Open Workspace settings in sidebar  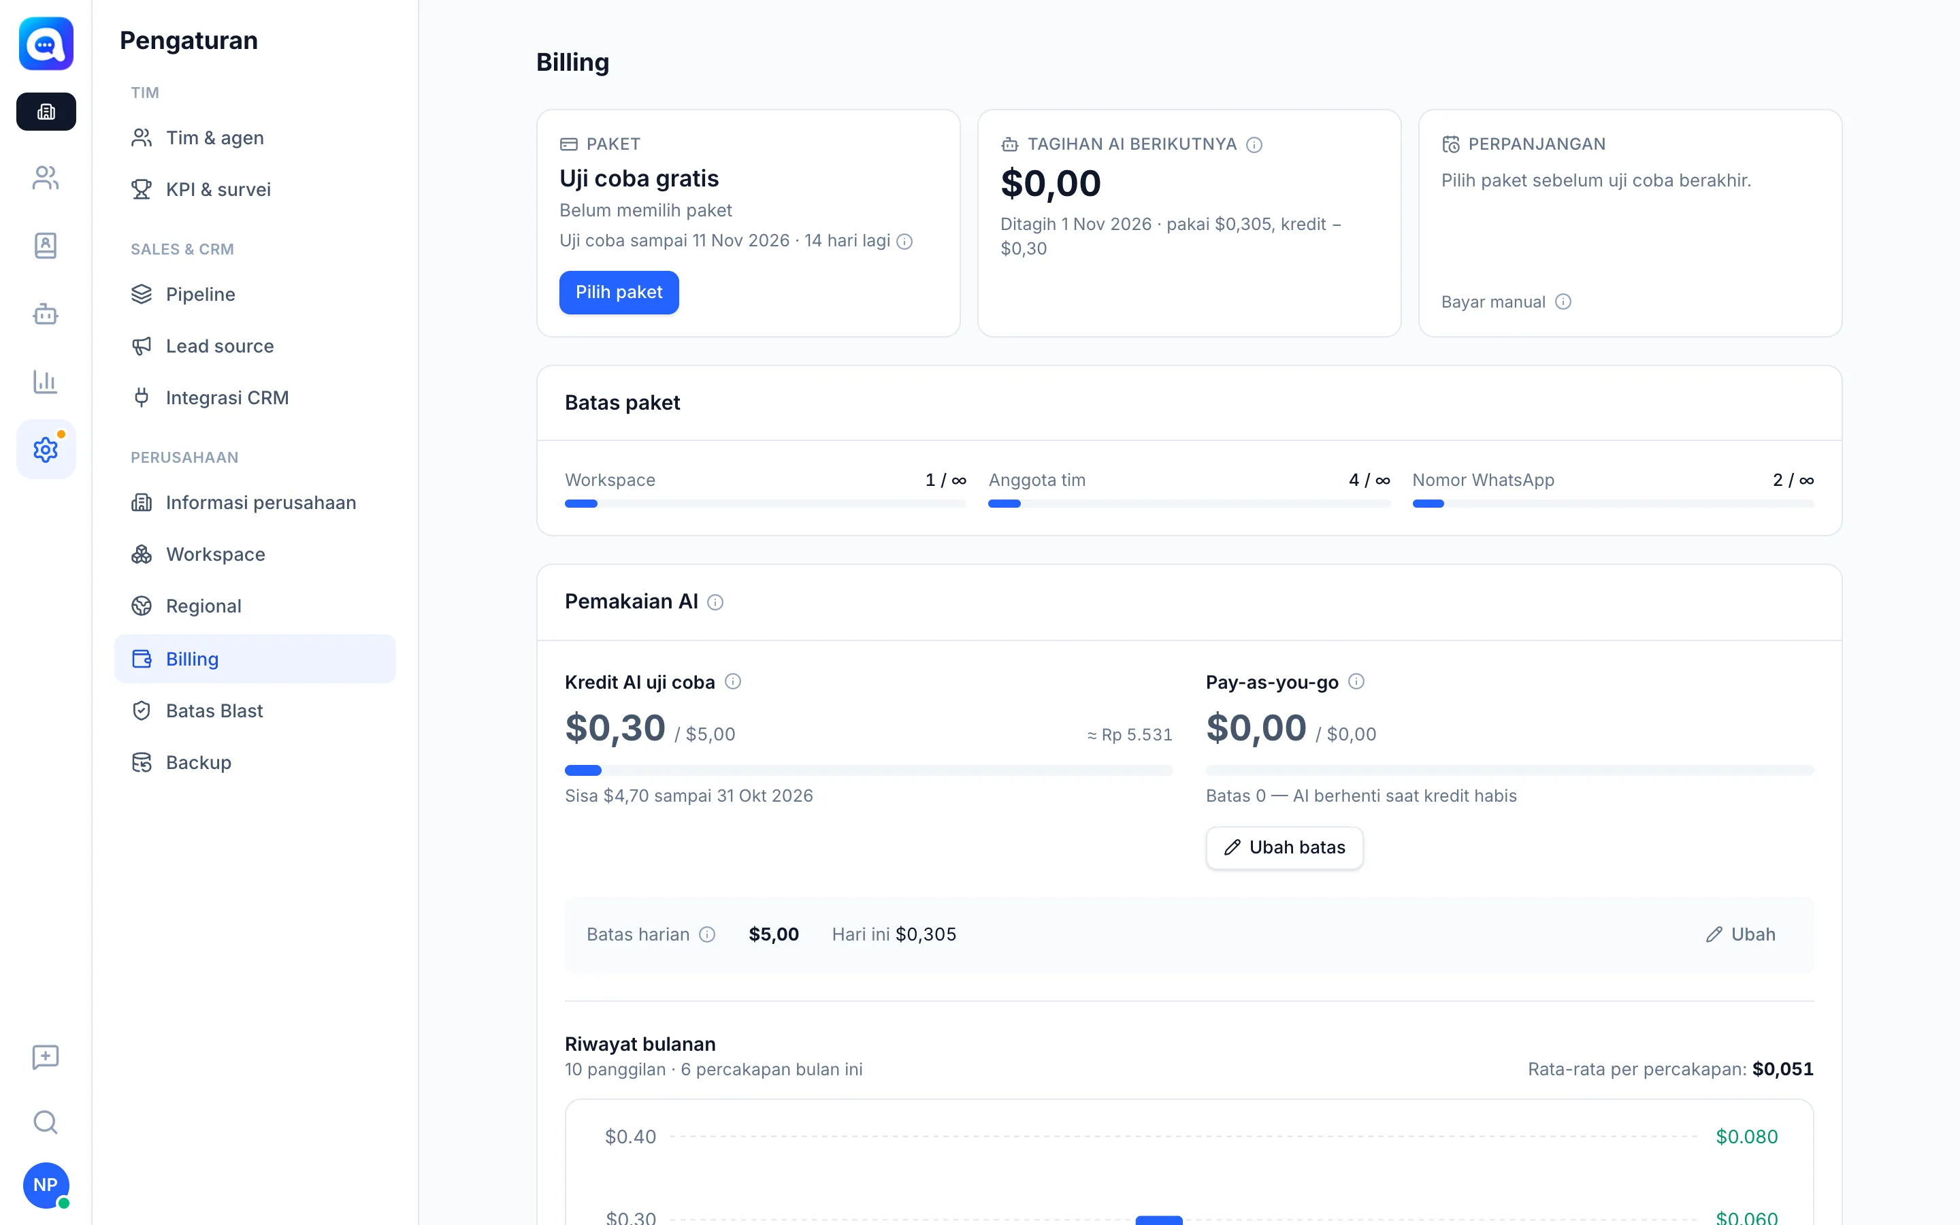255,554
